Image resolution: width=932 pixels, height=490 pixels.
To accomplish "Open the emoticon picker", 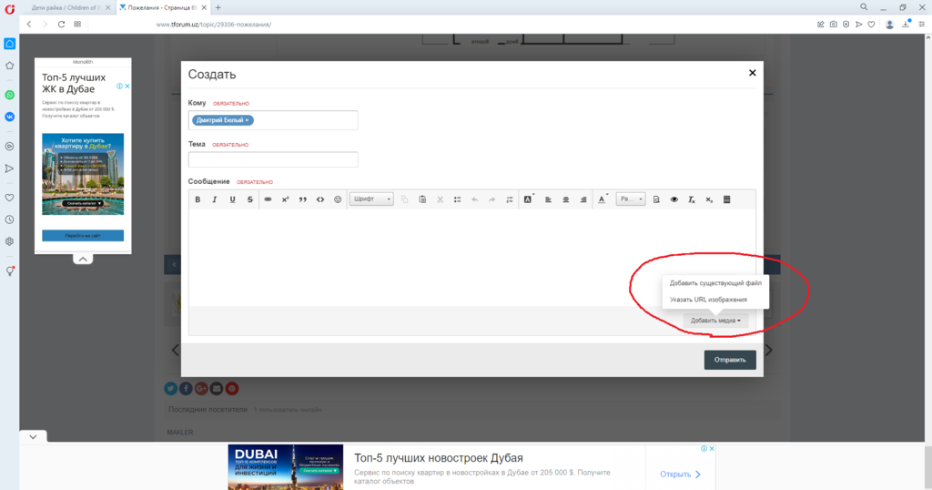I will (x=338, y=199).
